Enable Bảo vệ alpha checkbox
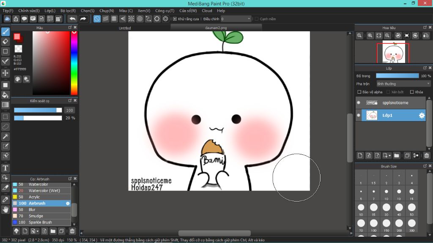Viewport: 433px width, 243px height. pyautogui.click(x=359, y=92)
